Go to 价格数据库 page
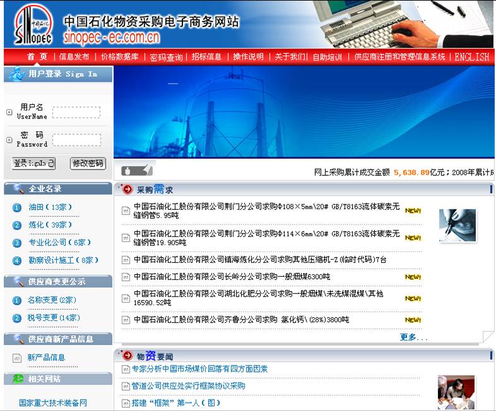The height and width of the screenshot is (411, 496). coord(120,57)
